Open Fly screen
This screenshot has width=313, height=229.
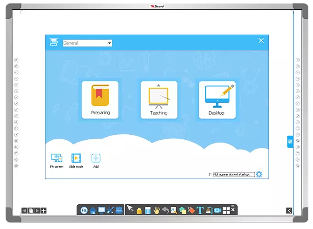click(56, 159)
